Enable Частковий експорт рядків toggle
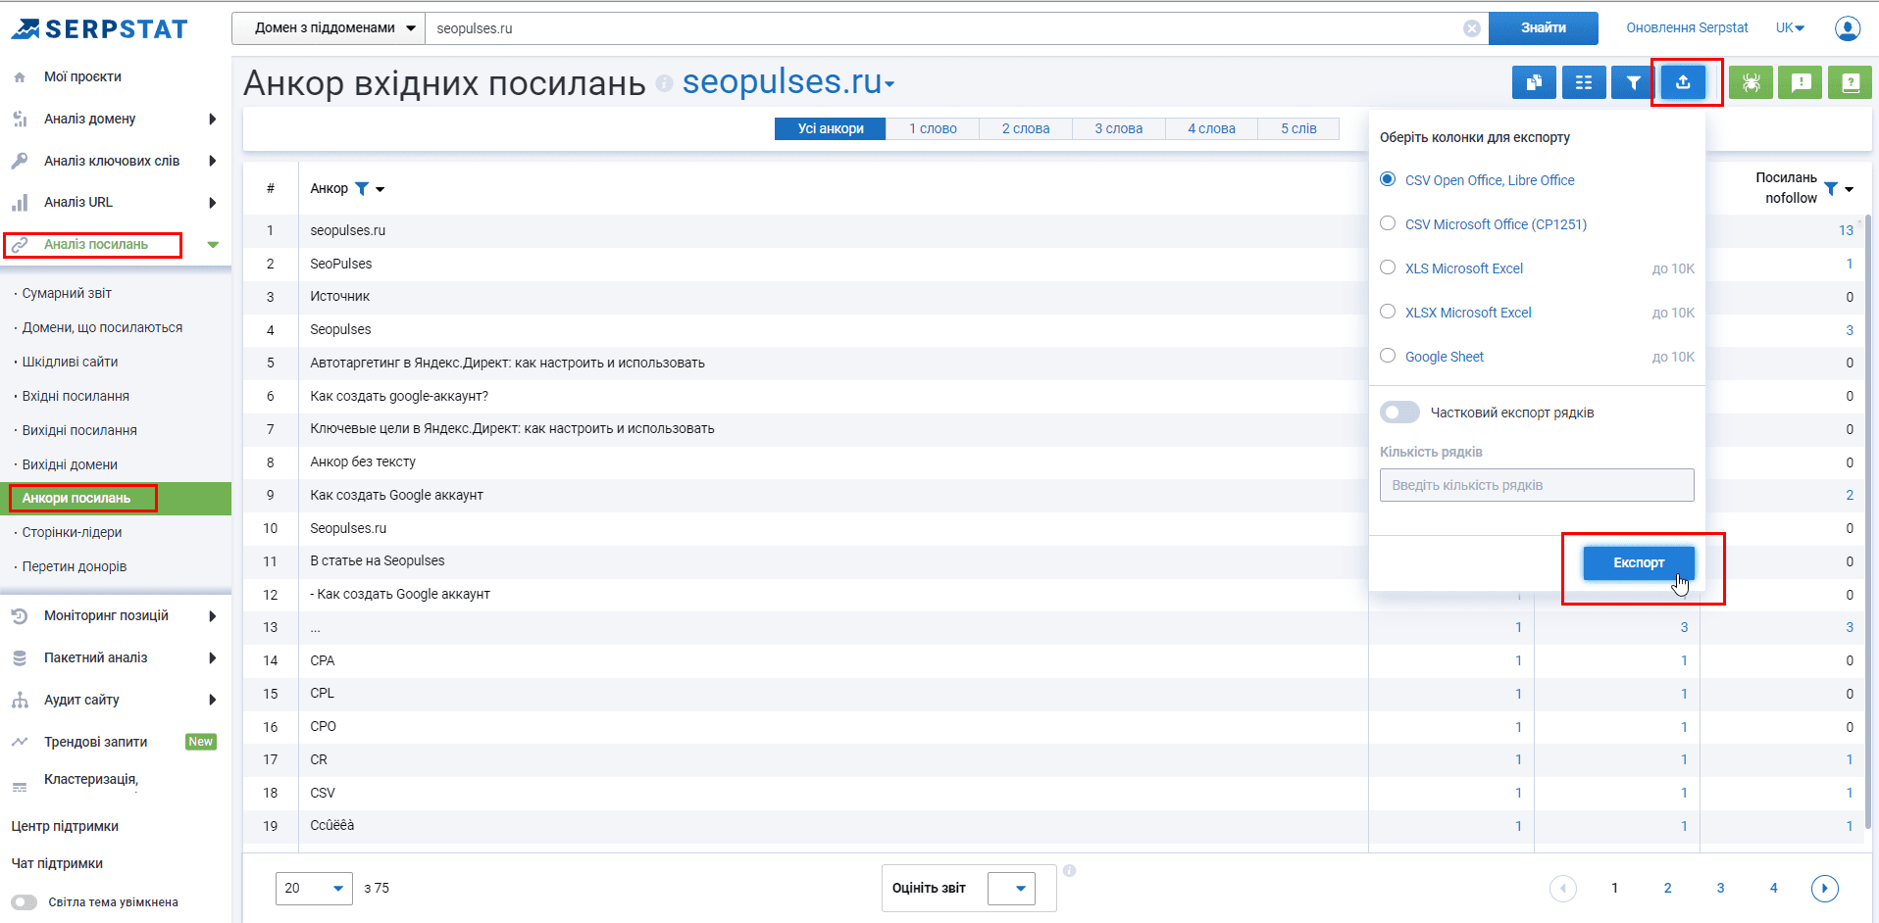This screenshot has width=1879, height=923. pos(1399,413)
